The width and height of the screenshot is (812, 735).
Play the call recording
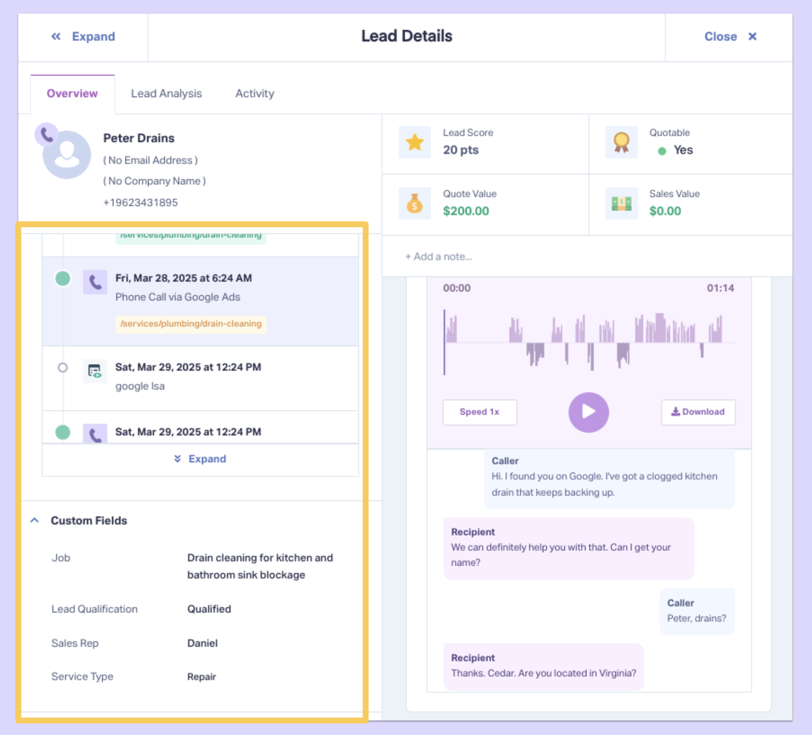[588, 412]
